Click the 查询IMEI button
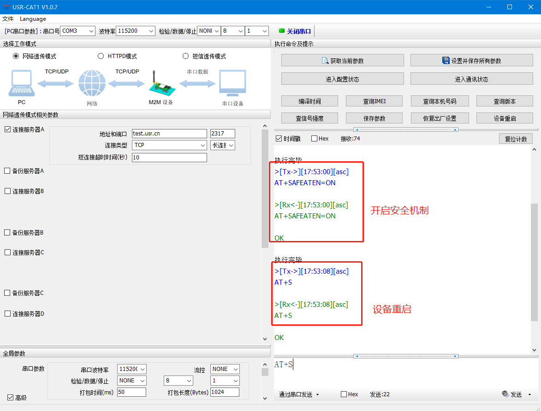This screenshot has width=541, height=411. (374, 101)
